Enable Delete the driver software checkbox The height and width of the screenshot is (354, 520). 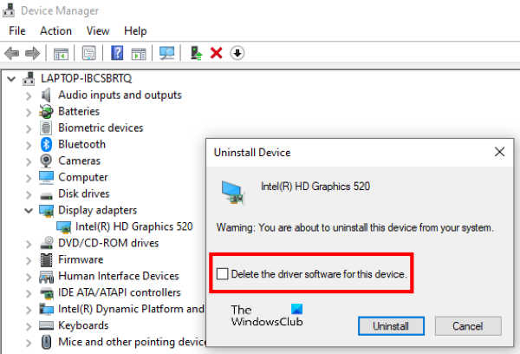pyautogui.click(x=223, y=274)
